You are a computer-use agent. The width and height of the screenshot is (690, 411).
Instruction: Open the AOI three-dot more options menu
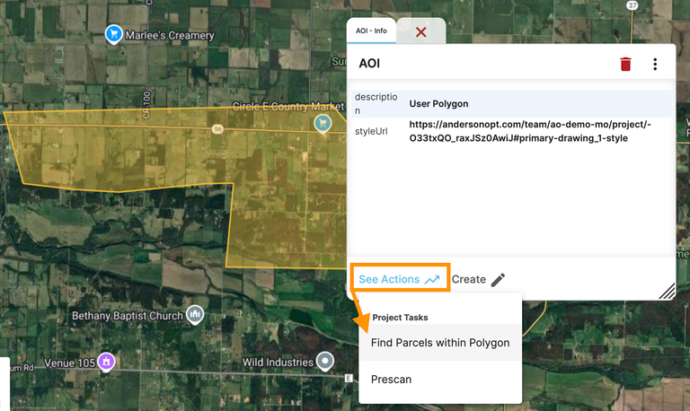point(655,65)
